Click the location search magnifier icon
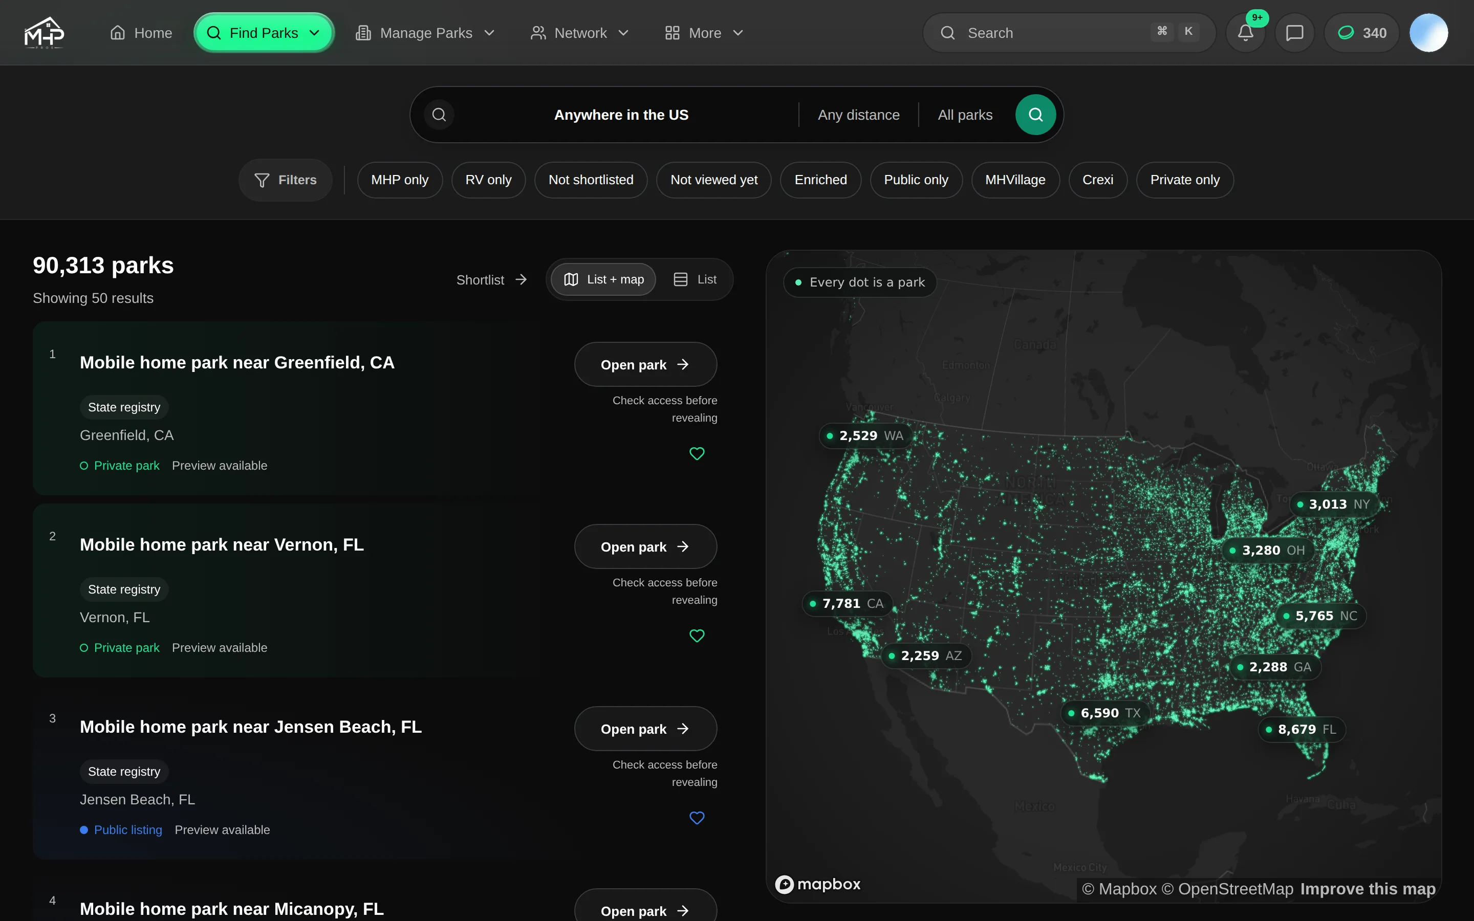 (439, 115)
